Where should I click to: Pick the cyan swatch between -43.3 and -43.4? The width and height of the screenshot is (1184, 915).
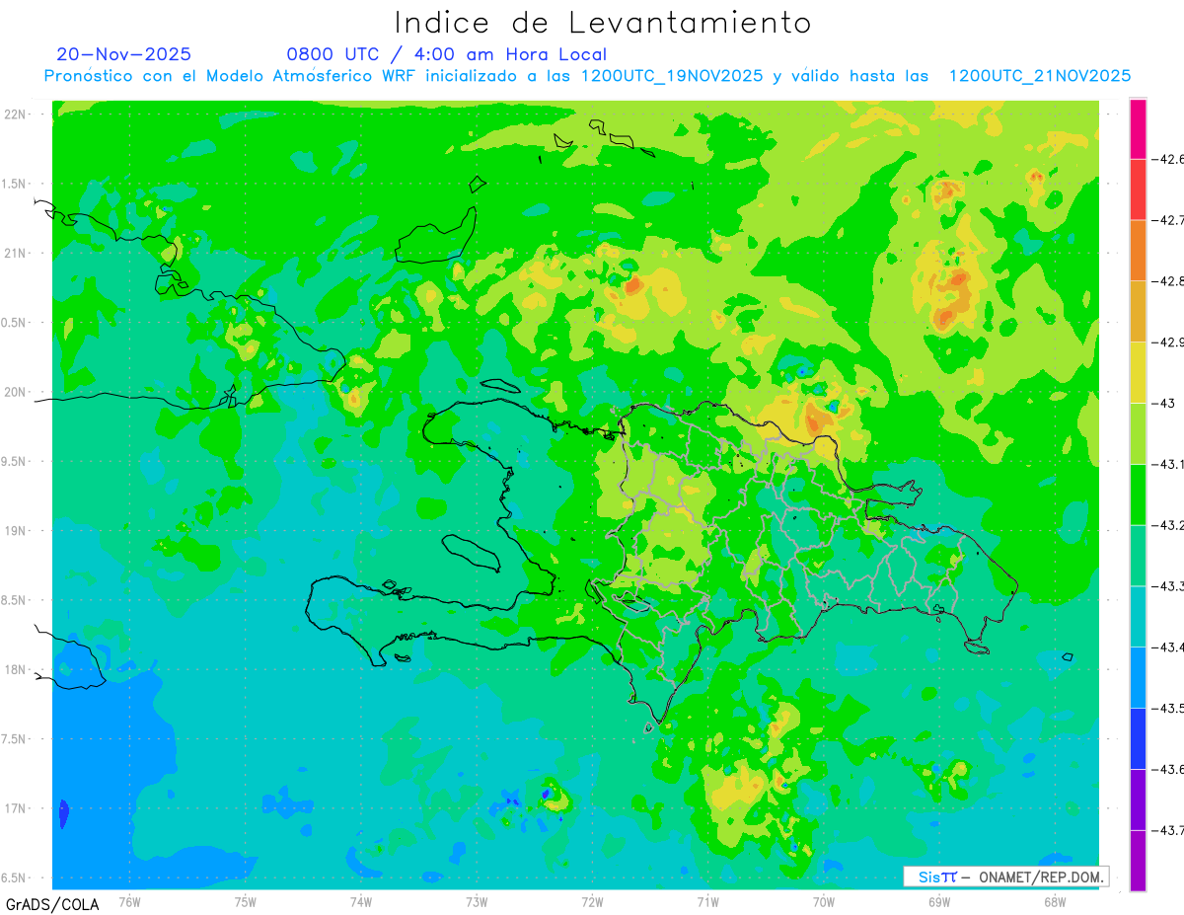(1138, 617)
